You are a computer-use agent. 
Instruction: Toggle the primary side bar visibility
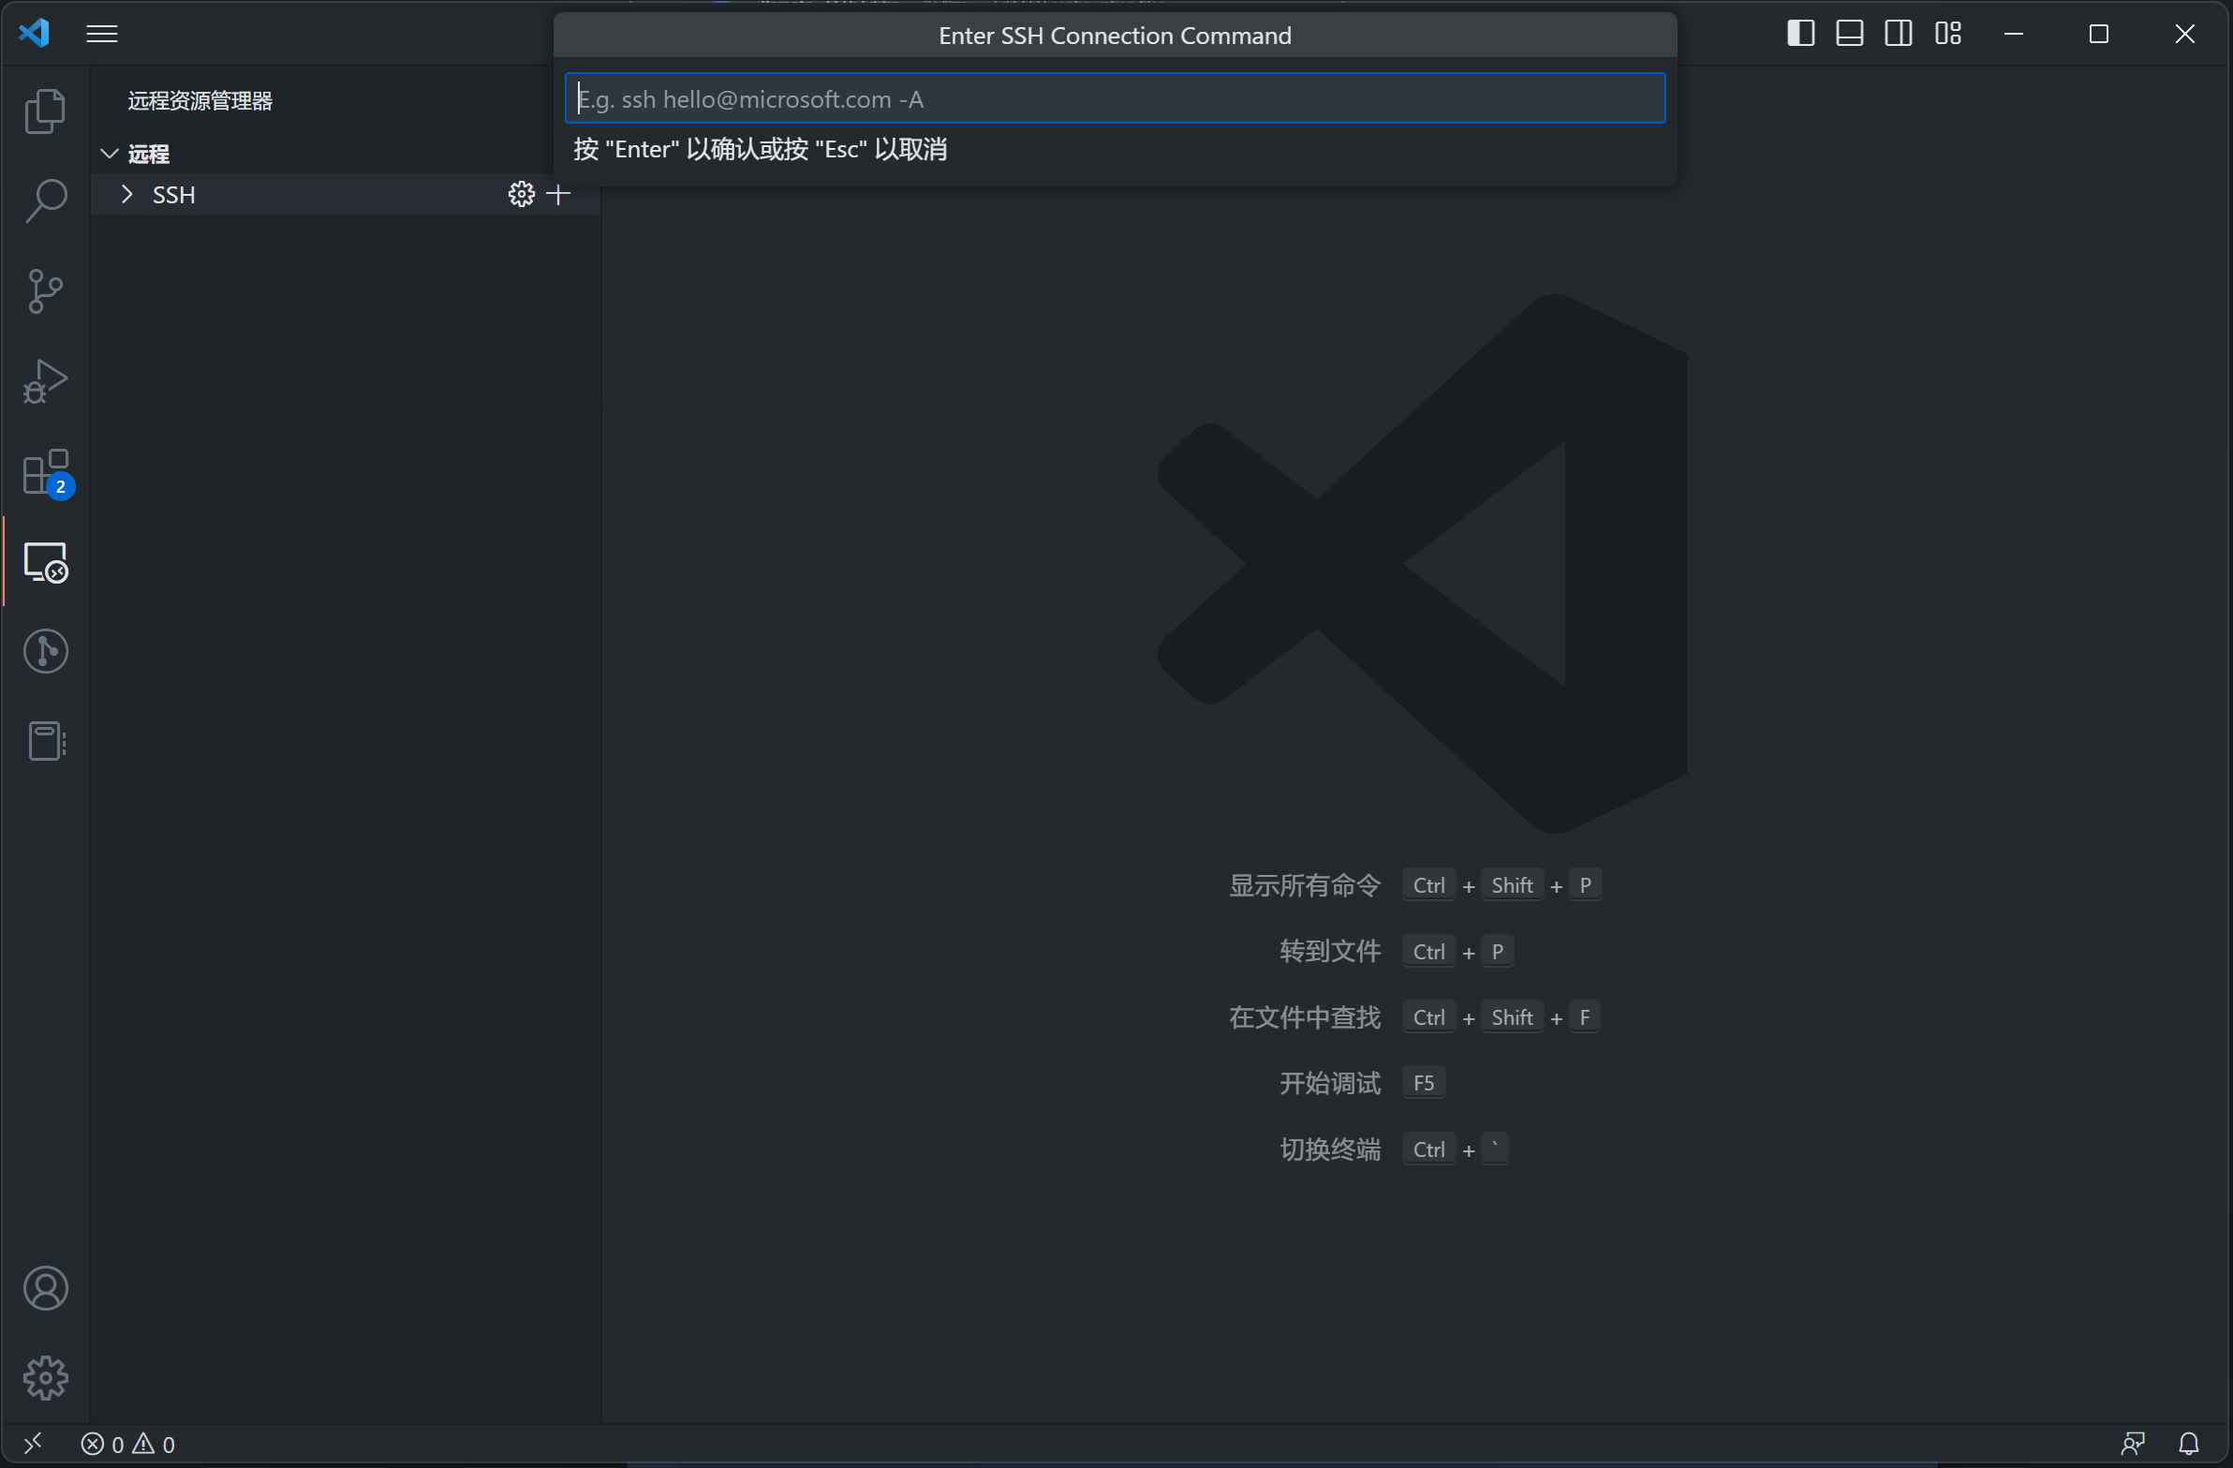pyautogui.click(x=1799, y=34)
